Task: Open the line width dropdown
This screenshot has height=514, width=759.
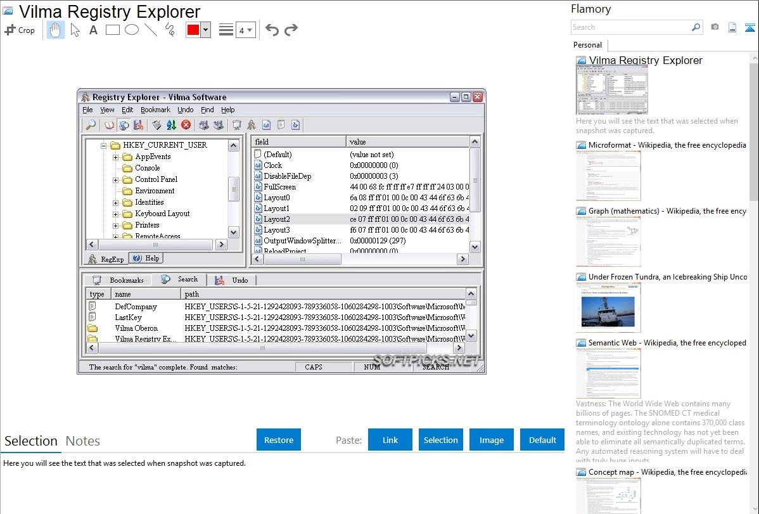Action: pyautogui.click(x=245, y=30)
